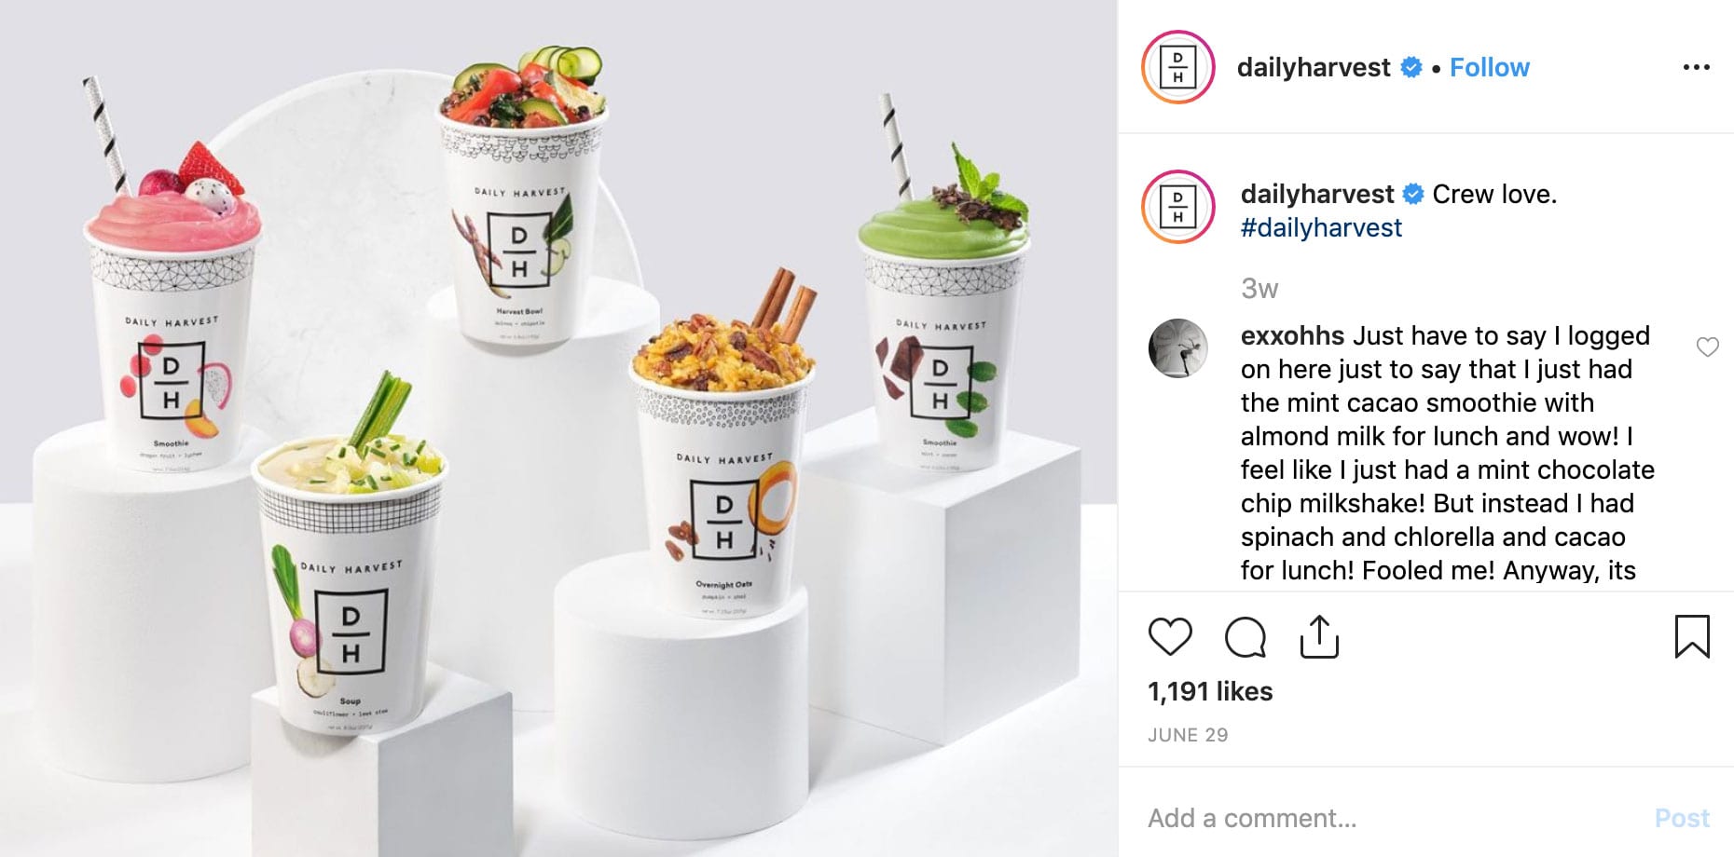Open the exxohhs username link
Viewport: 1734px width, 857px height.
click(1292, 335)
